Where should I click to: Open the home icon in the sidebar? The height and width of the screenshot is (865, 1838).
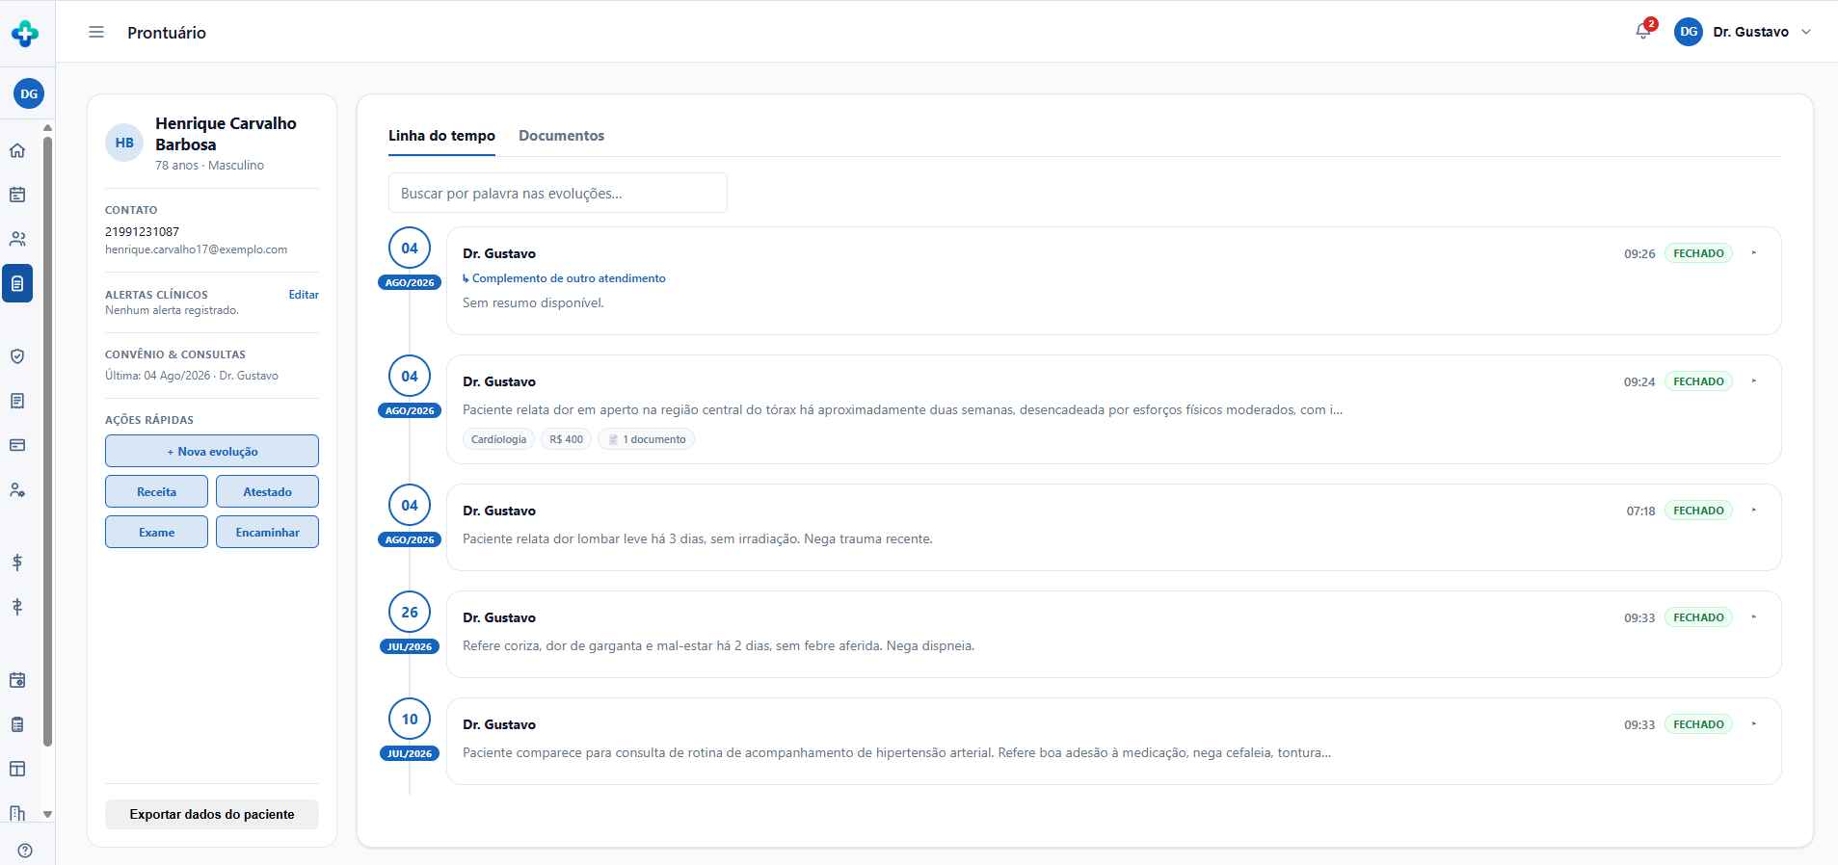tap(17, 150)
